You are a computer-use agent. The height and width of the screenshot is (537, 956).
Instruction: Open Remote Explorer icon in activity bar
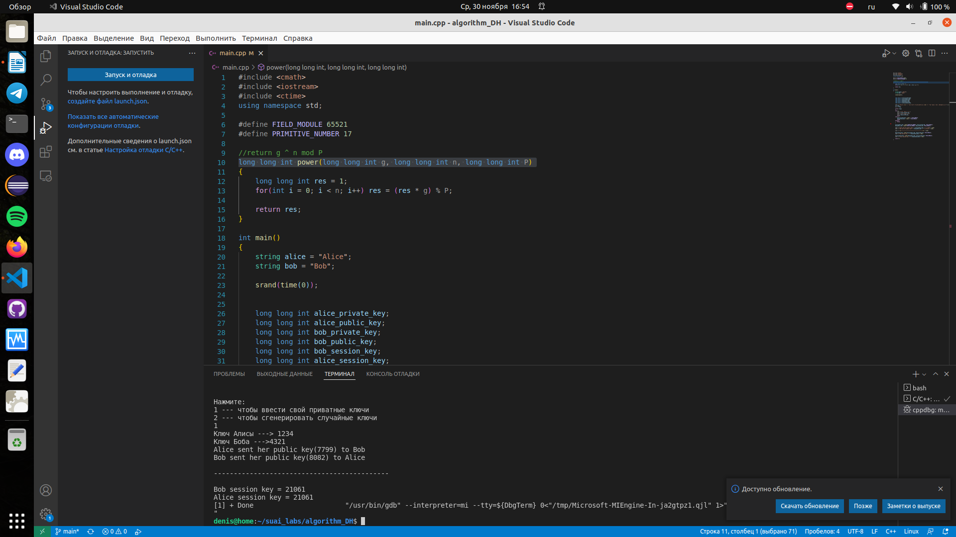tap(46, 176)
